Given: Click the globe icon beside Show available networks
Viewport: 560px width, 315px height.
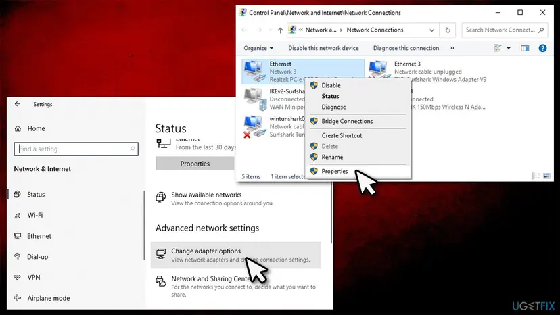Looking at the screenshot, I should pos(161,197).
